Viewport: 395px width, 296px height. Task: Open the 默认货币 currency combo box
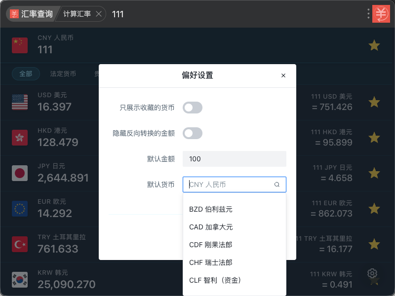point(234,185)
